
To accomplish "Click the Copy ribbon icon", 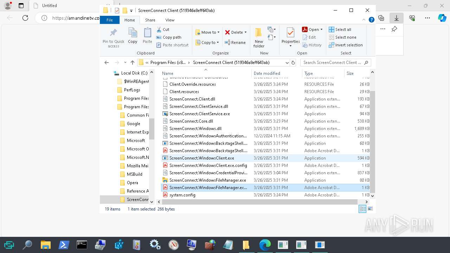I will [x=133, y=36].
